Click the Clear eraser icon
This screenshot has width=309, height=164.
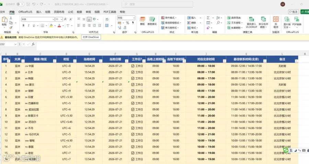click(x=208, y=28)
